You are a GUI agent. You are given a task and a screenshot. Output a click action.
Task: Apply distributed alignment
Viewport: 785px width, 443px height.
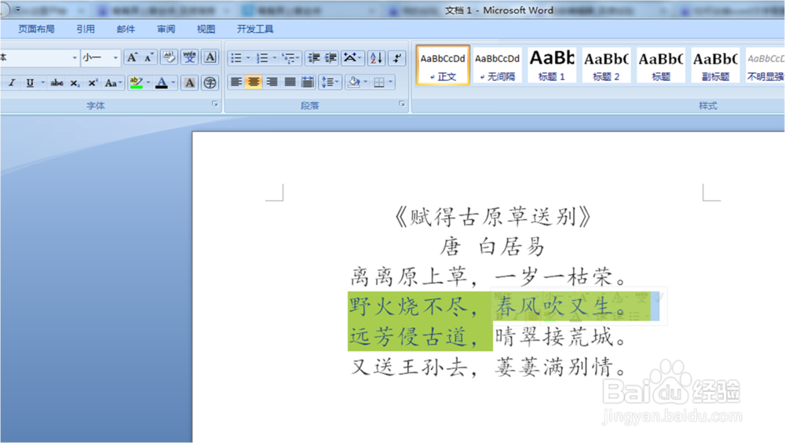coord(308,82)
